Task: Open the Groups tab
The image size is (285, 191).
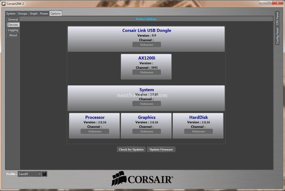Action: pyautogui.click(x=23, y=13)
